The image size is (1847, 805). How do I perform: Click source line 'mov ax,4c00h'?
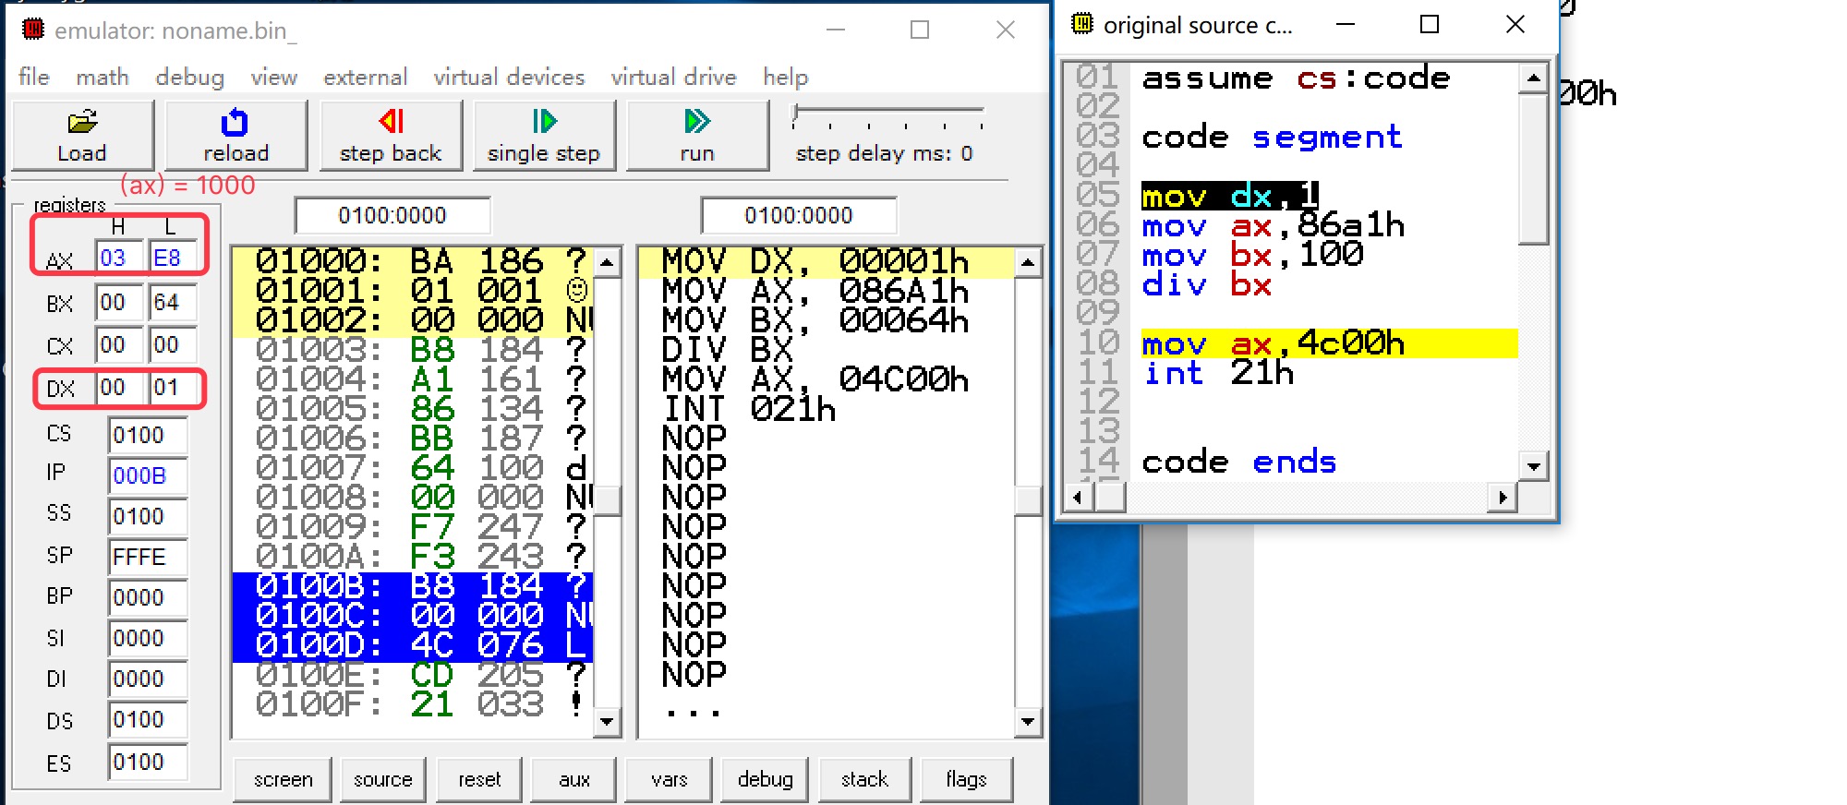1274,343
